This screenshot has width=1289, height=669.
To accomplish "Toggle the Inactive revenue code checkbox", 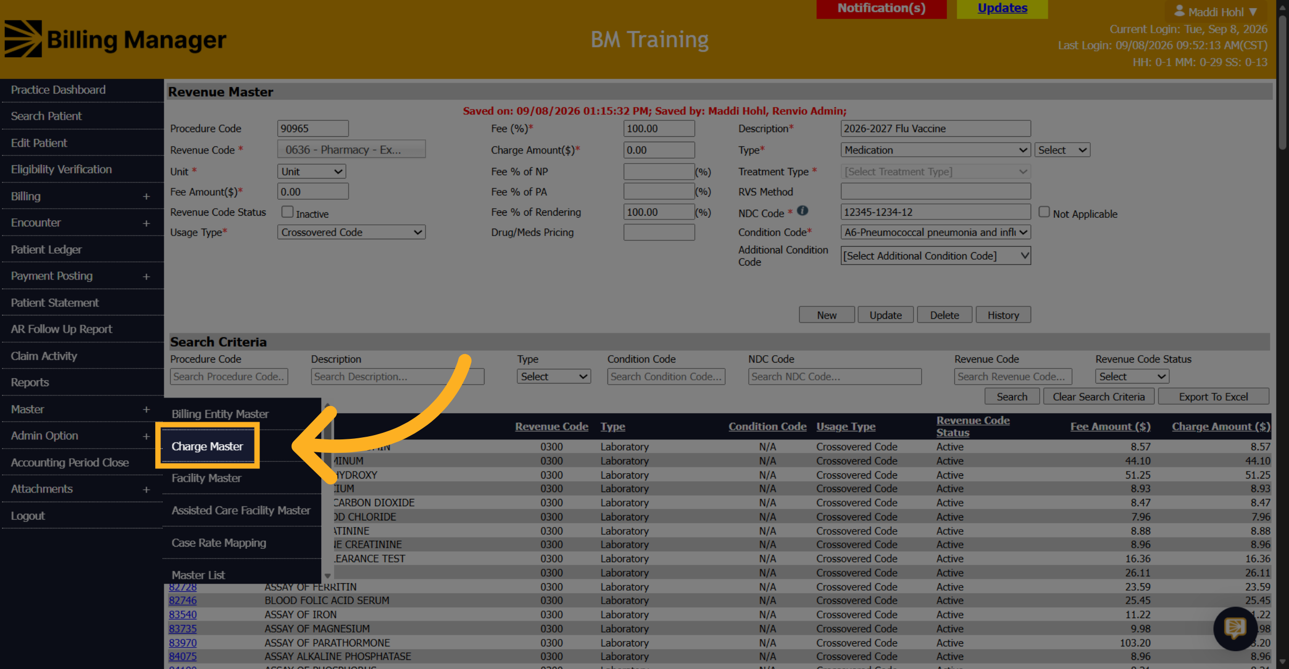I will click(x=287, y=212).
